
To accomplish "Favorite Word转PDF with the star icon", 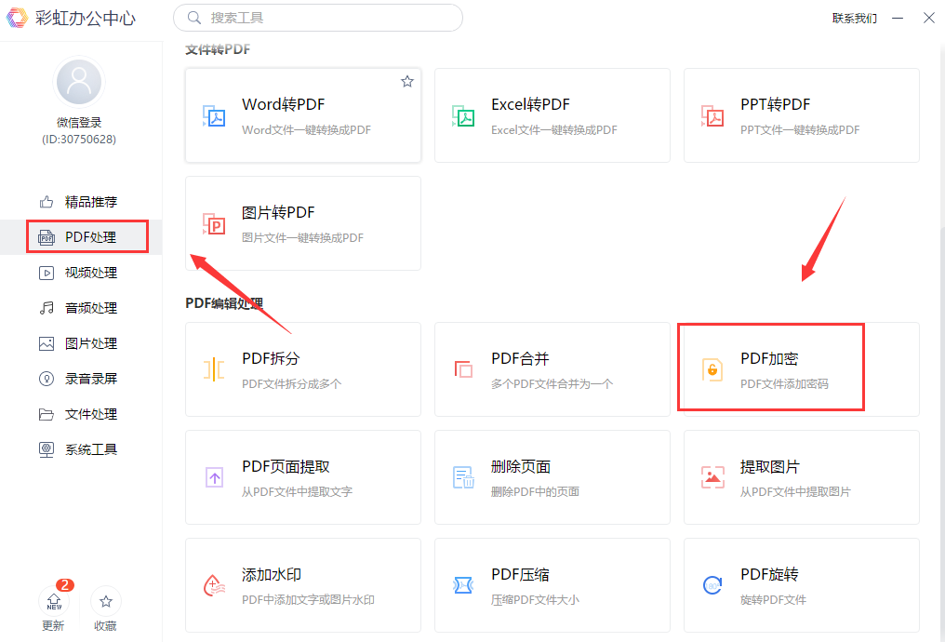I will tap(407, 81).
